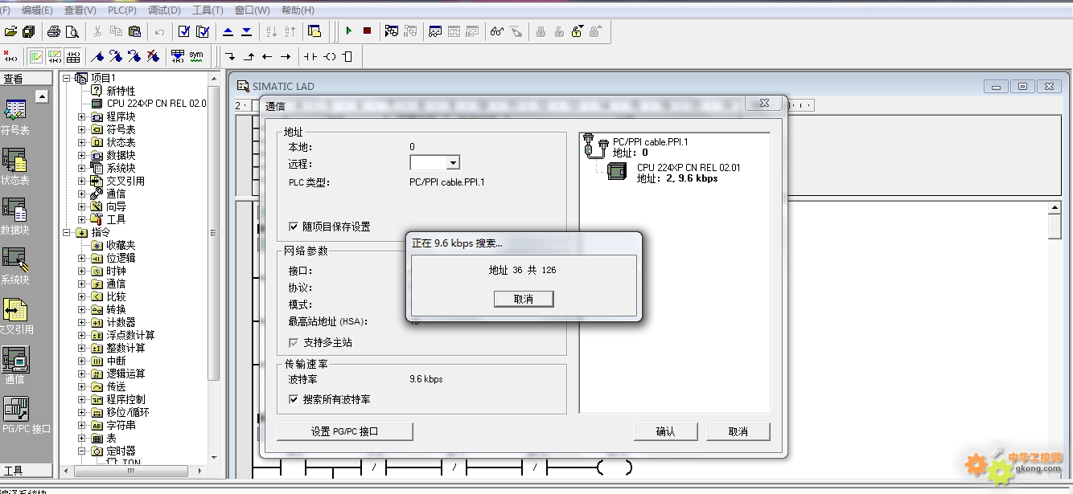Insert a Line Right connector

click(286, 56)
